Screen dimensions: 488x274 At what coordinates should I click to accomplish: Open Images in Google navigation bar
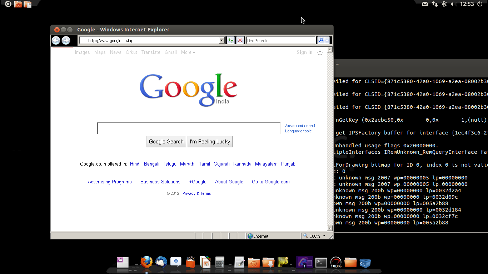click(83, 52)
